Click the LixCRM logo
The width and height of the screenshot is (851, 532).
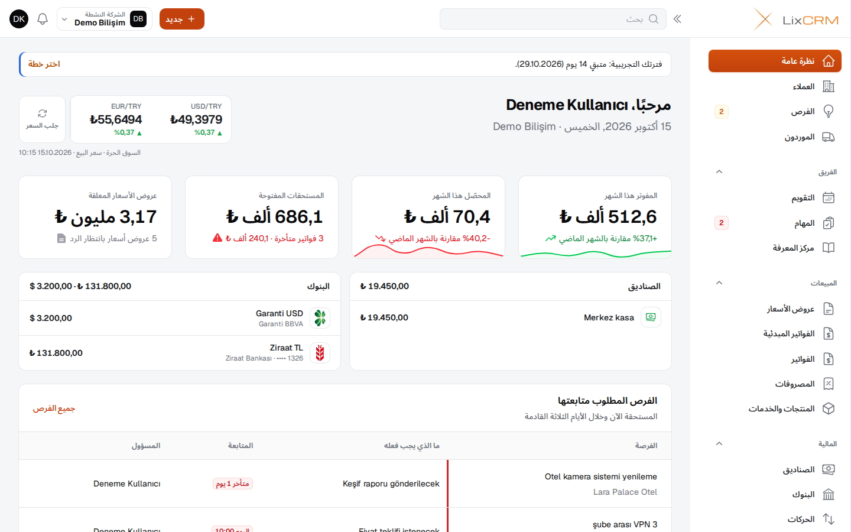[x=796, y=20]
